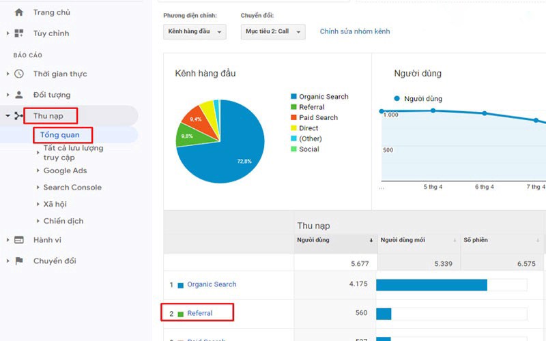Click the Organic Search value 4.175
This screenshot has height=341, width=546.
coord(358,284)
